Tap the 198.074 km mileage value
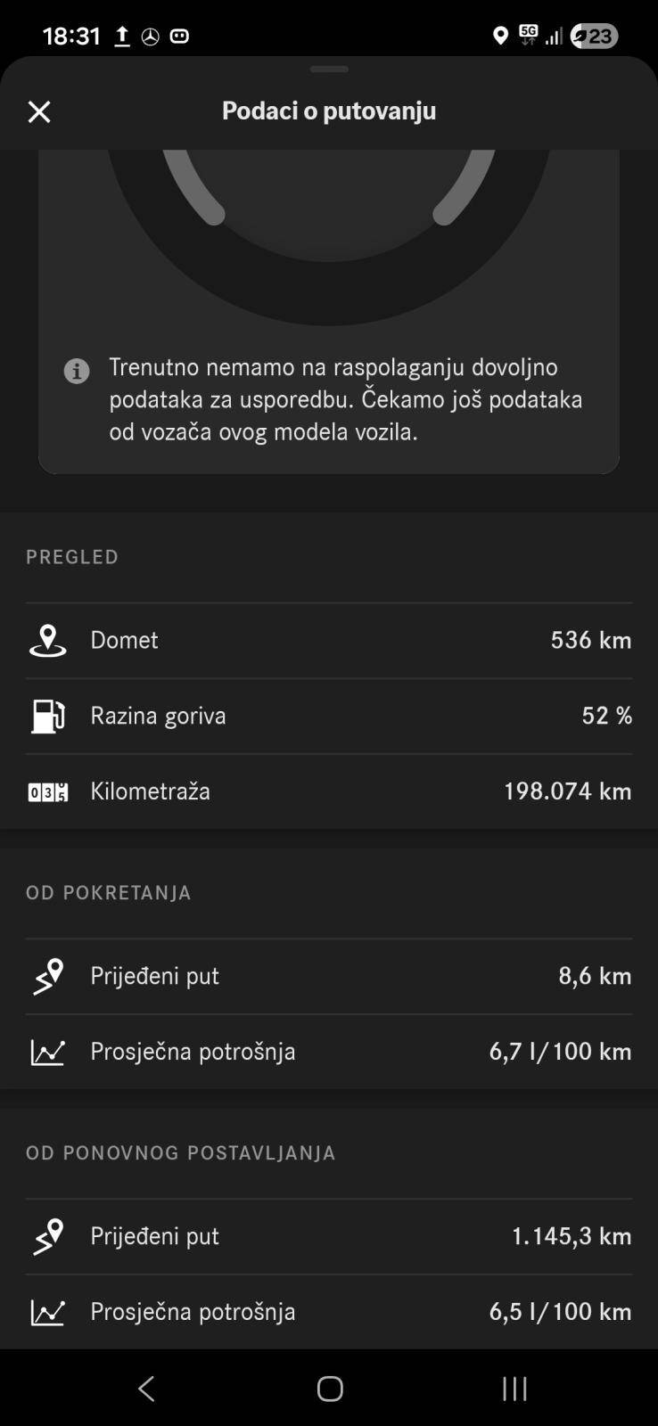The width and height of the screenshot is (658, 1426). (567, 791)
